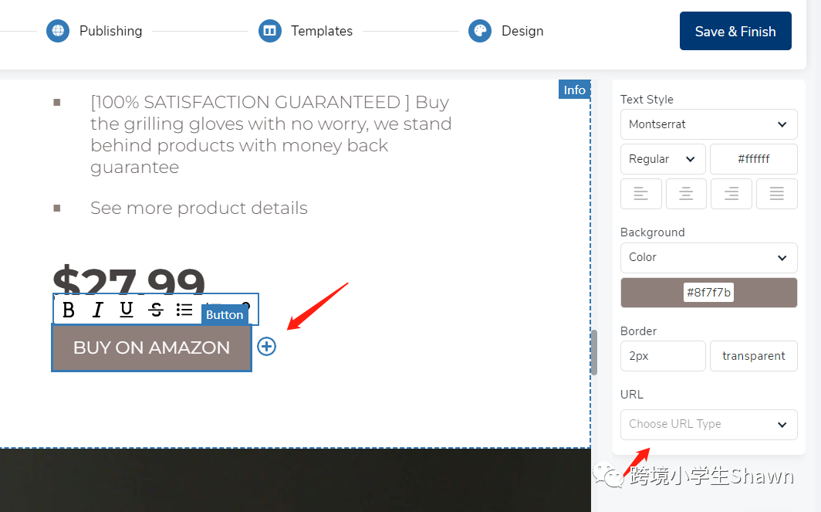
Task: Align text right
Action: click(731, 194)
